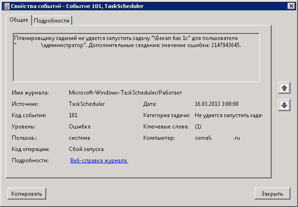Select keywords value (1)

tap(198, 127)
